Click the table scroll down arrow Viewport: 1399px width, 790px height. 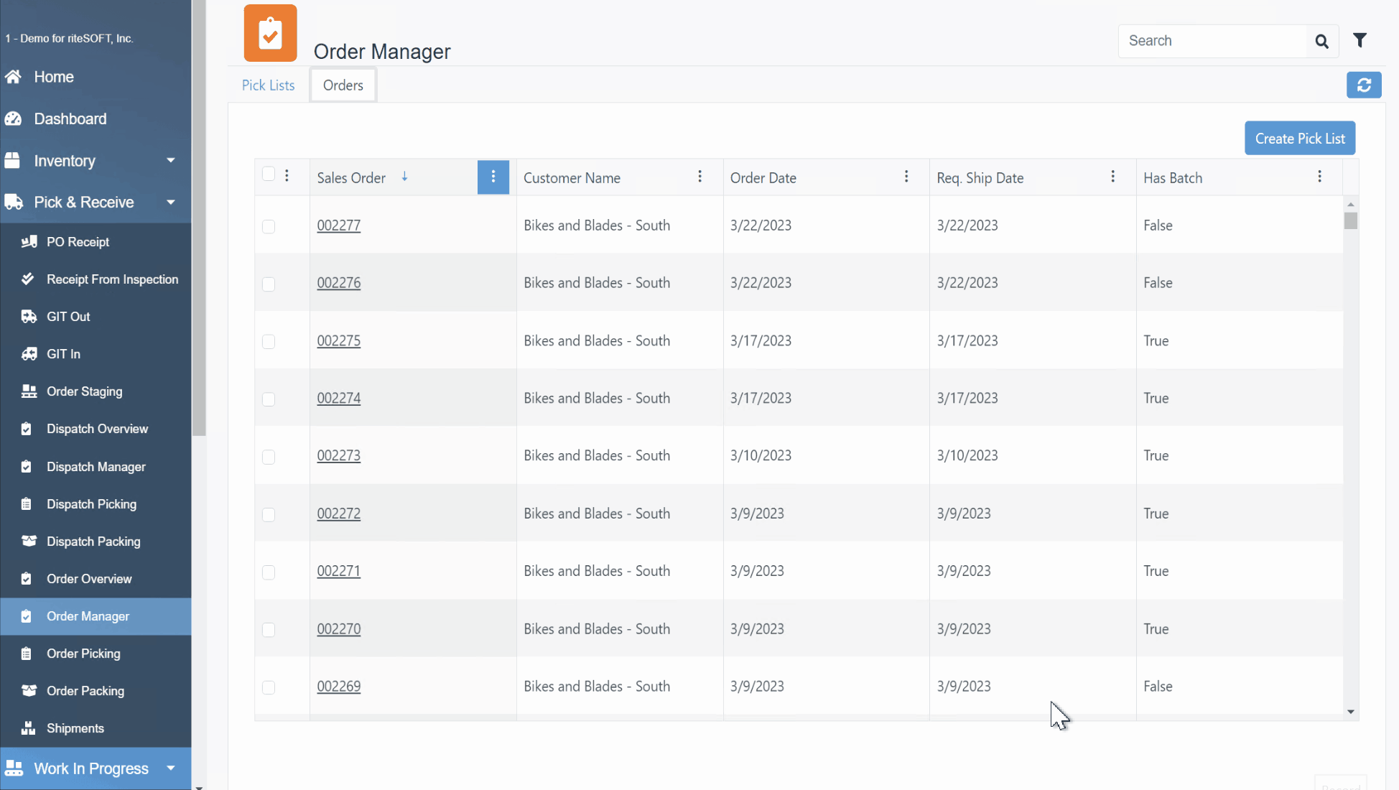tap(1351, 712)
